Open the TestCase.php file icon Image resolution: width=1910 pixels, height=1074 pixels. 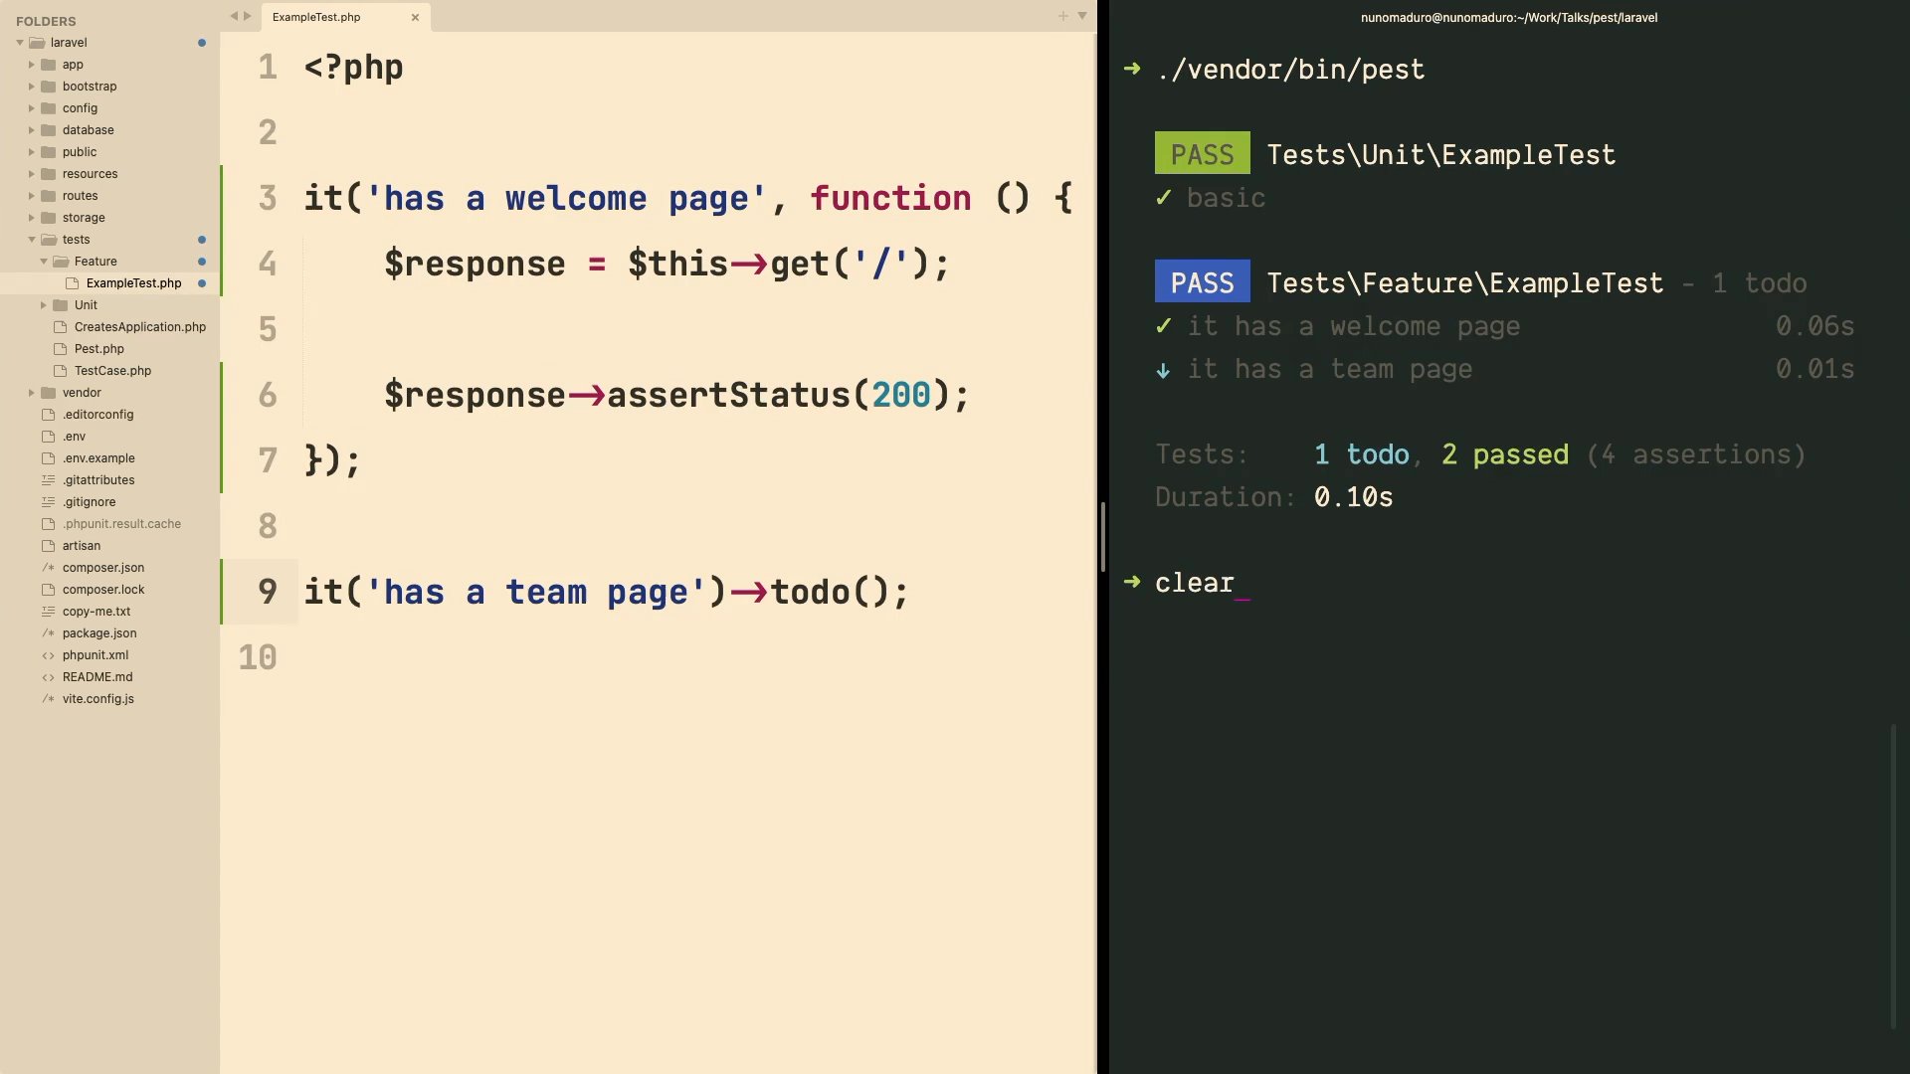click(x=60, y=371)
